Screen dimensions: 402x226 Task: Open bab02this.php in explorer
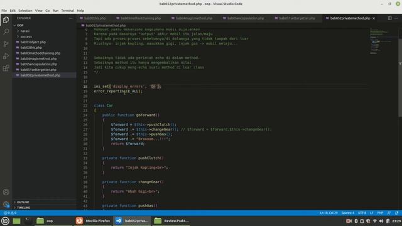[31, 48]
